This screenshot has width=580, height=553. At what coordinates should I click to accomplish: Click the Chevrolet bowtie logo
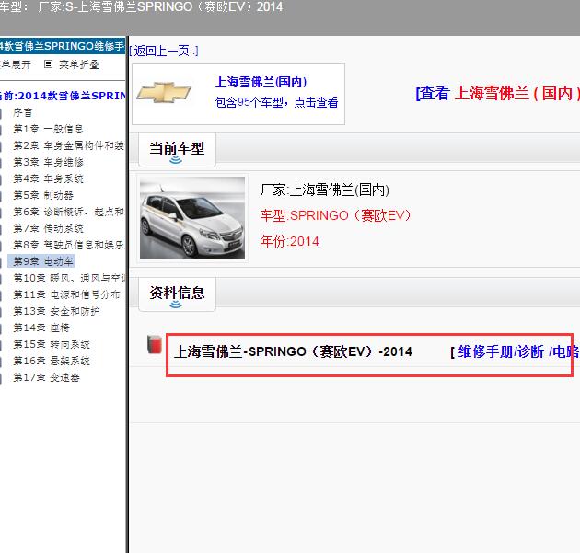(164, 92)
